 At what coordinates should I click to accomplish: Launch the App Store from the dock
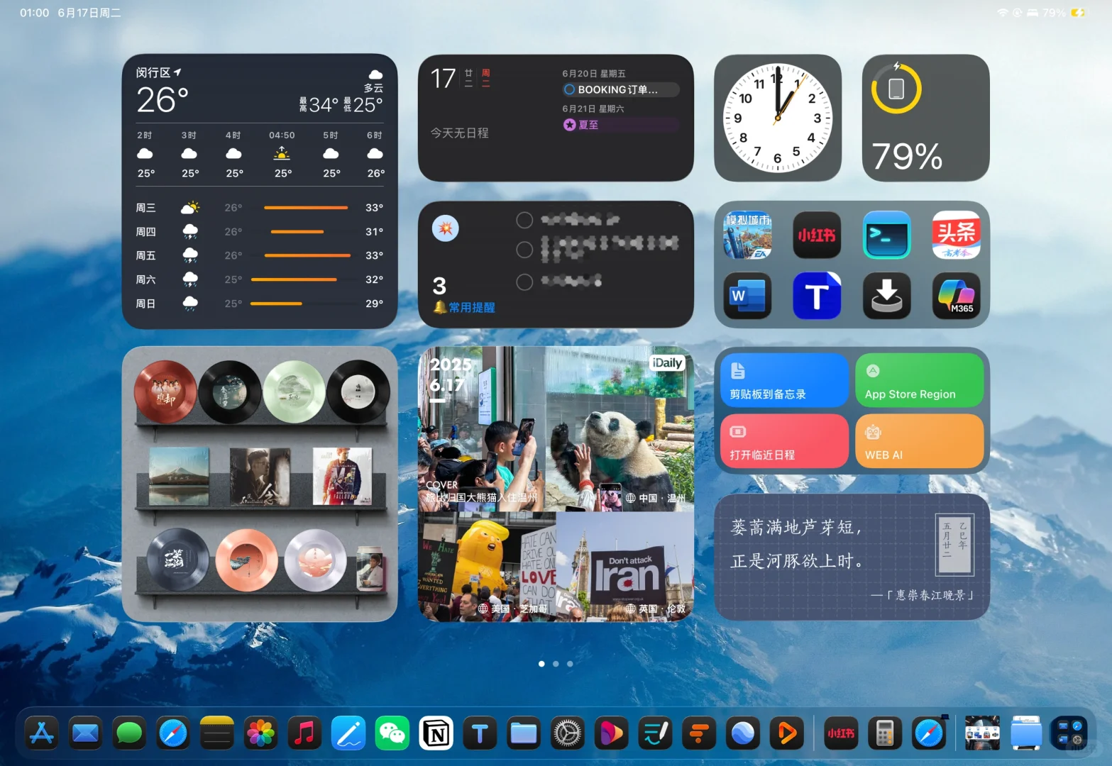(x=41, y=733)
